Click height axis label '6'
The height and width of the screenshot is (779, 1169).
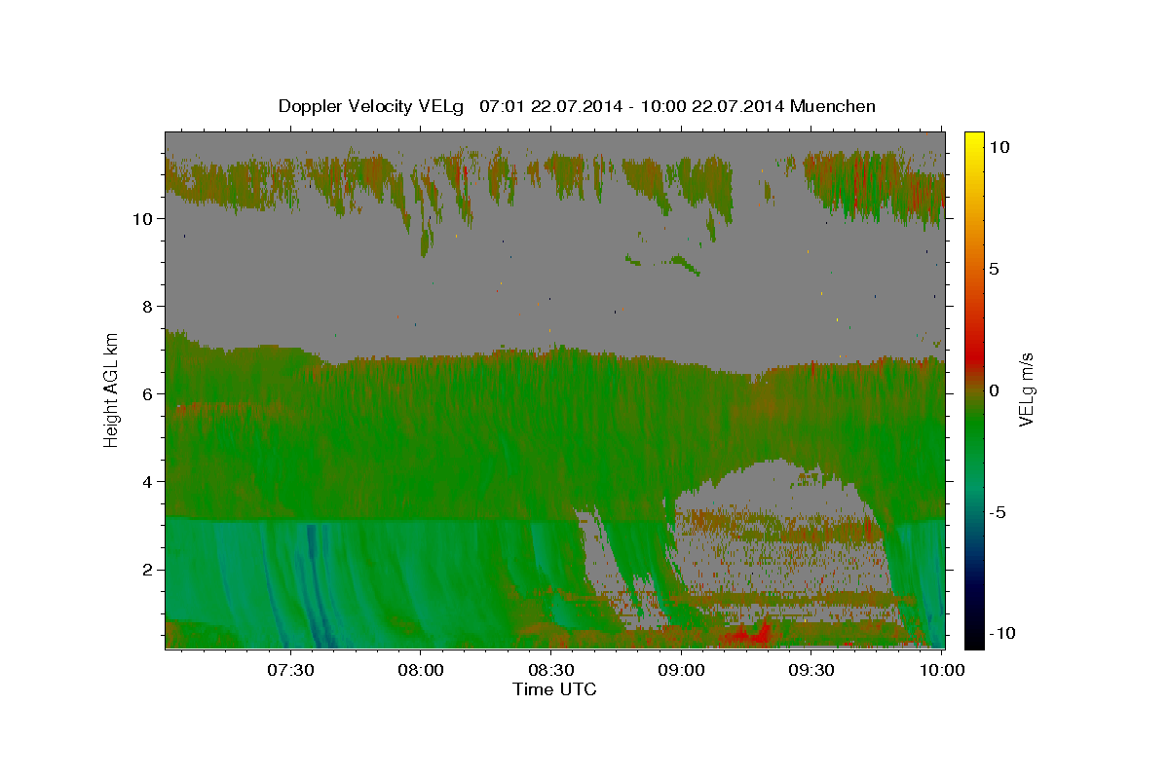[146, 394]
